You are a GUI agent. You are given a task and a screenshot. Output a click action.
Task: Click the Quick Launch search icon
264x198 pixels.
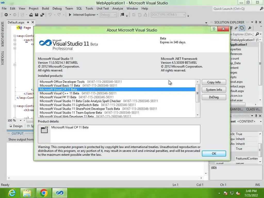click(x=261, y=9)
